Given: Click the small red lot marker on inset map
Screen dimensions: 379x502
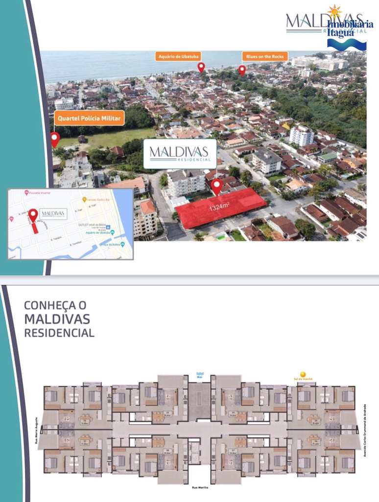Looking at the screenshot, I should point(35,228).
